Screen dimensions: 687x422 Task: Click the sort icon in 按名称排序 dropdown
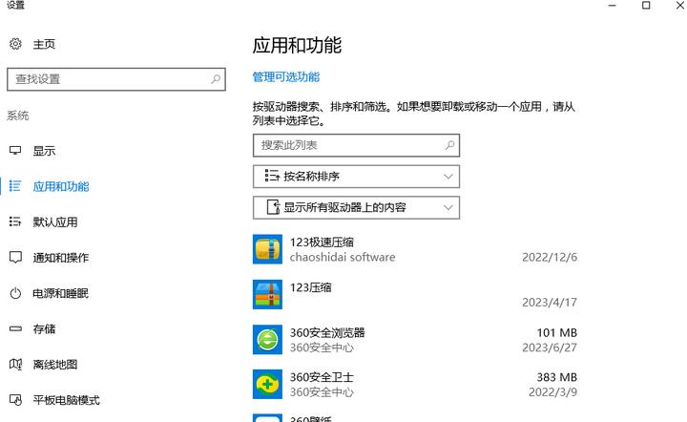pos(272,177)
